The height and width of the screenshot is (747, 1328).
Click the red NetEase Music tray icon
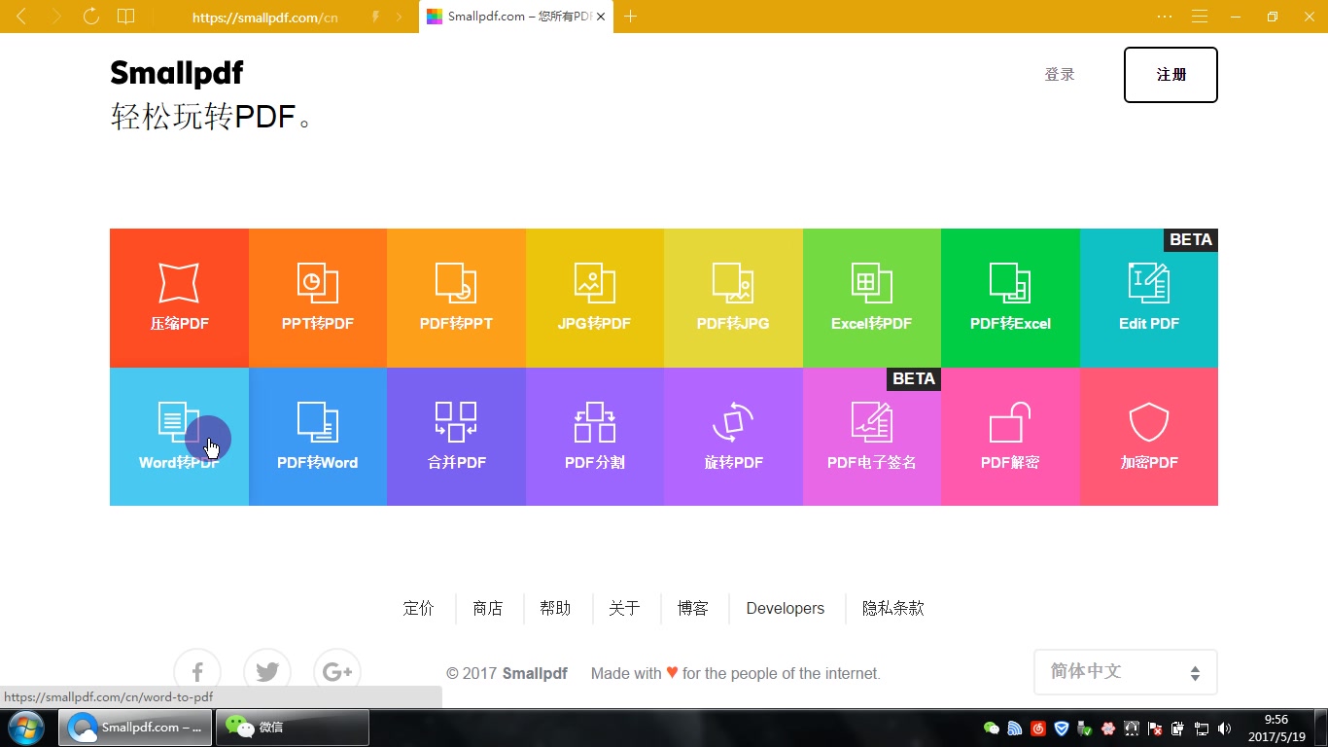click(x=1037, y=728)
